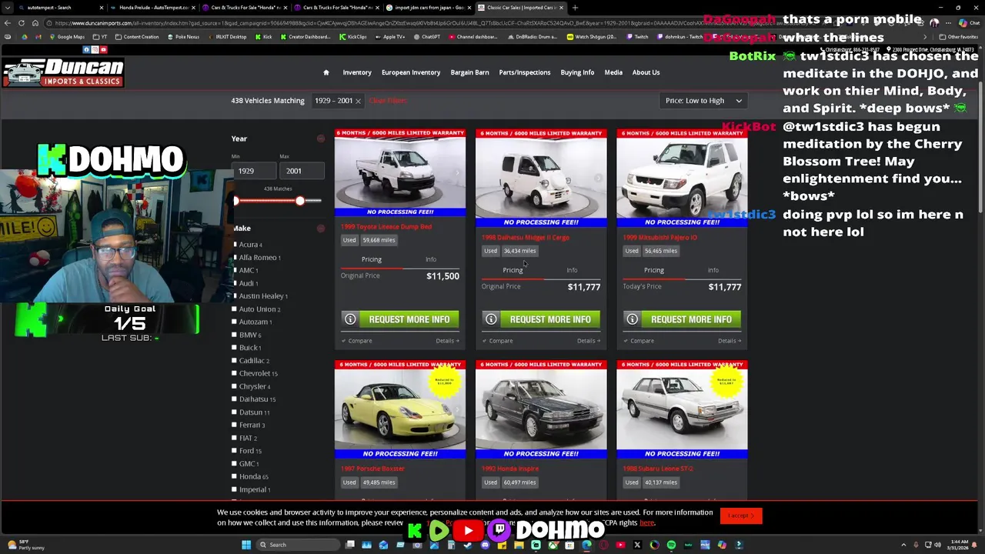This screenshot has height=554, width=985.
Task: Click the minimum year field showing 1929
Action: [x=254, y=171]
